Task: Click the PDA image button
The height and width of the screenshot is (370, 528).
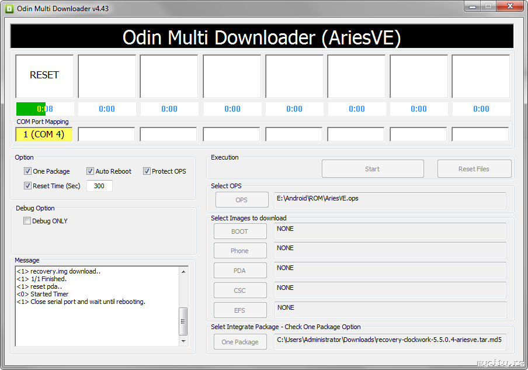Action: (240, 271)
